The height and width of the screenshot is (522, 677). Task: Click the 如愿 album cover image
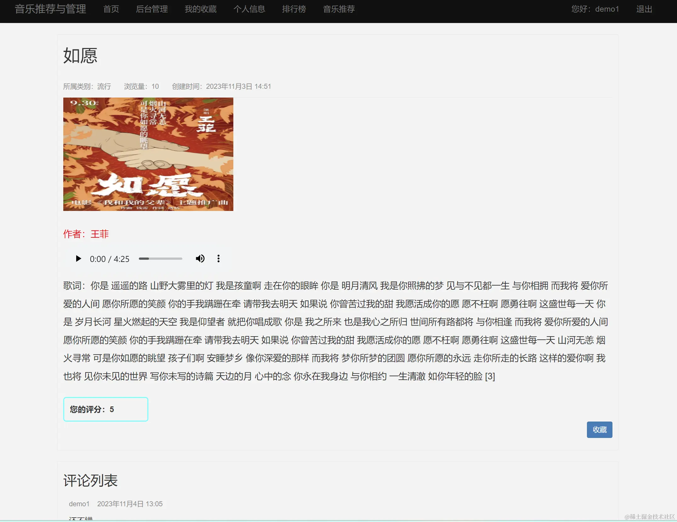tap(148, 154)
